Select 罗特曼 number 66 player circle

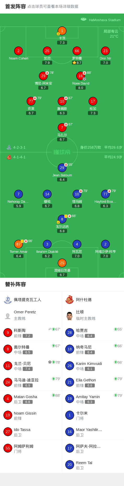pyautogui.click(x=77, y=51)
